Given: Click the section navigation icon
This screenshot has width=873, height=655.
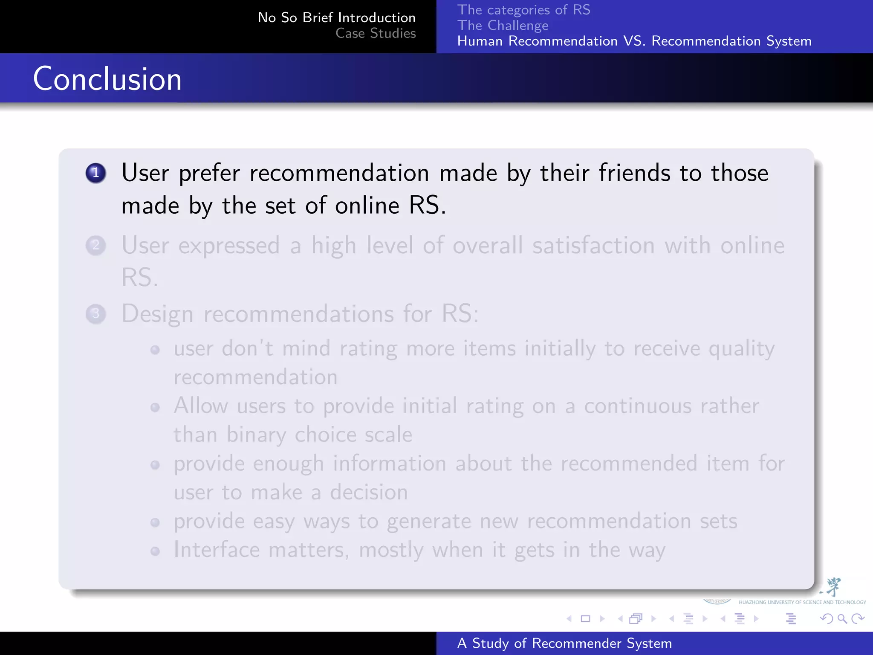Looking at the screenshot, I should pos(740,619).
